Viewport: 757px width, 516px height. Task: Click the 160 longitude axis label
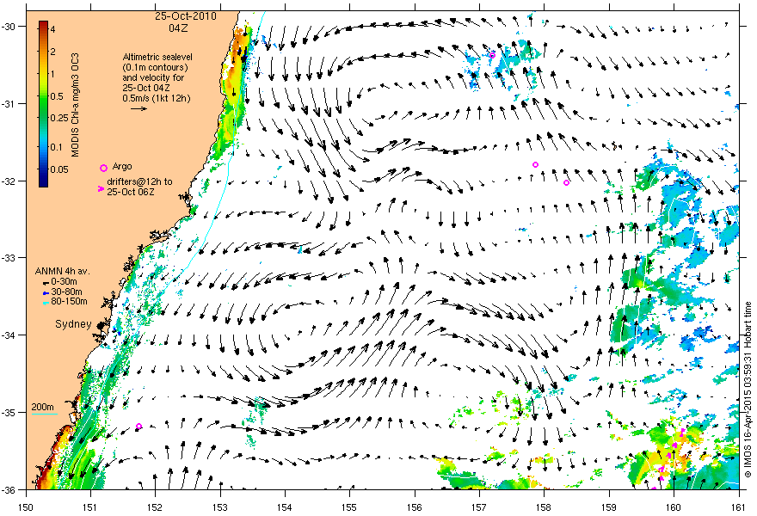(674, 507)
